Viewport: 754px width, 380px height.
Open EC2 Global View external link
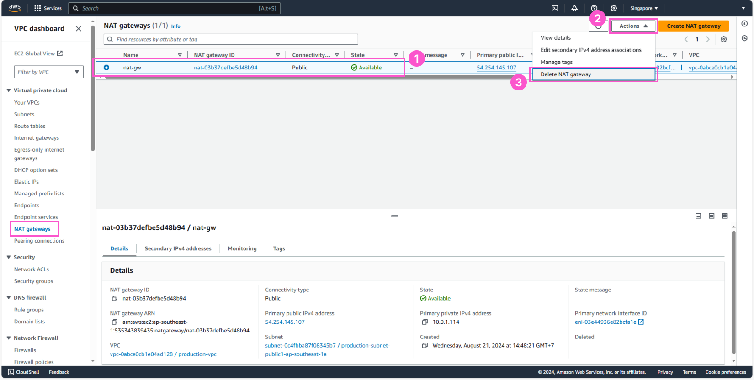click(38, 53)
